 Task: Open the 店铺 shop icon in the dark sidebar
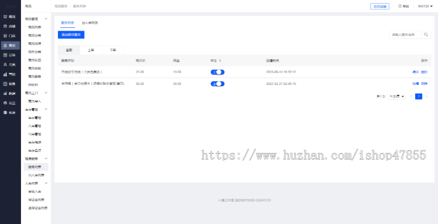[x=5, y=26]
